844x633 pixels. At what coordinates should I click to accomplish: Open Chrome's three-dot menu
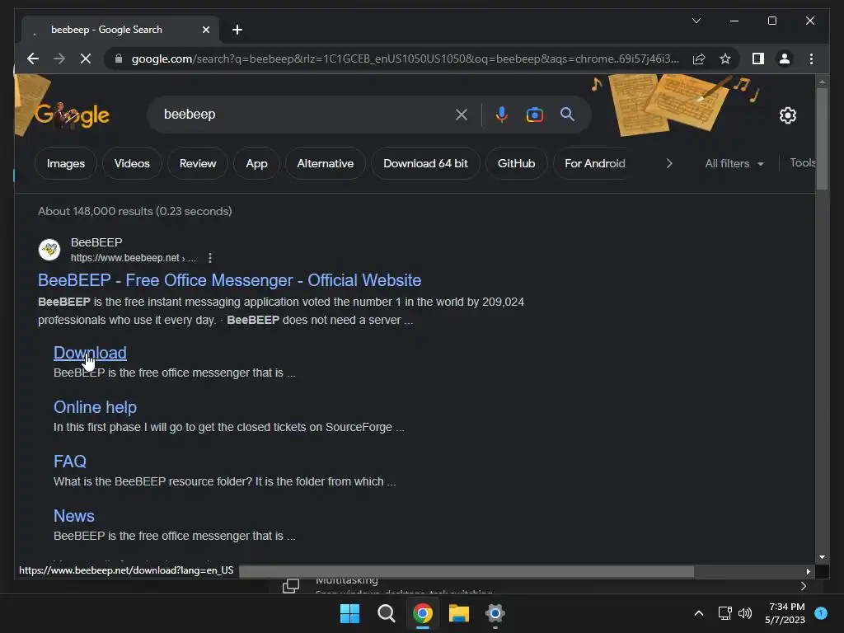tap(811, 59)
